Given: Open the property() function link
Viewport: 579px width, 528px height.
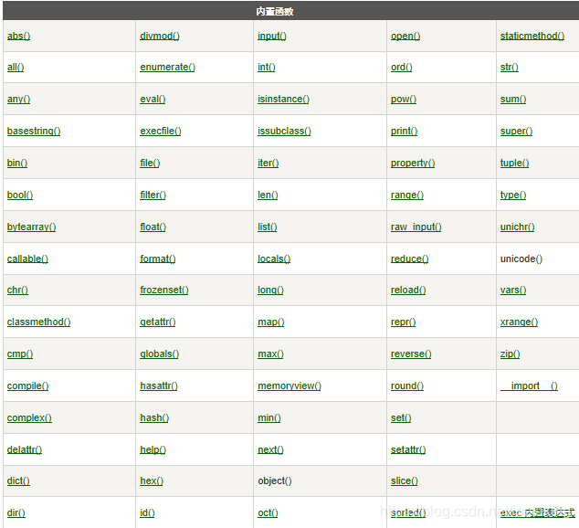Looking at the screenshot, I should coord(413,163).
